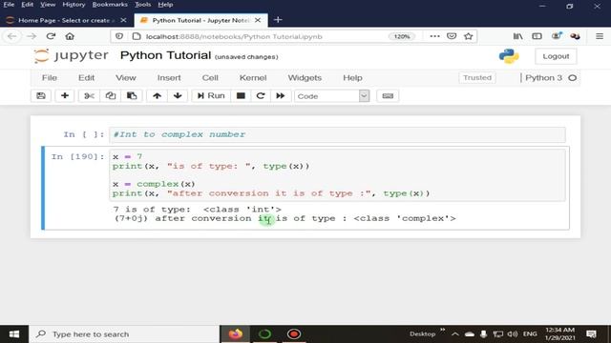Switch to the Home Page browser tab
611x343 pixels.
click(x=65, y=20)
